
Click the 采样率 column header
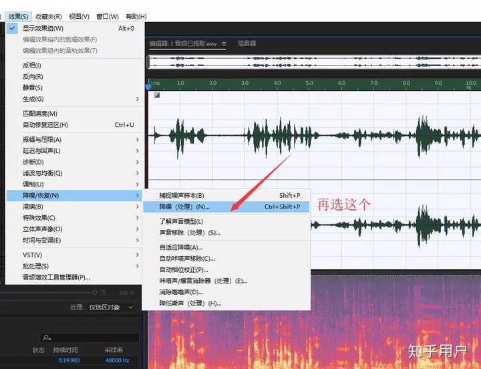114,350
